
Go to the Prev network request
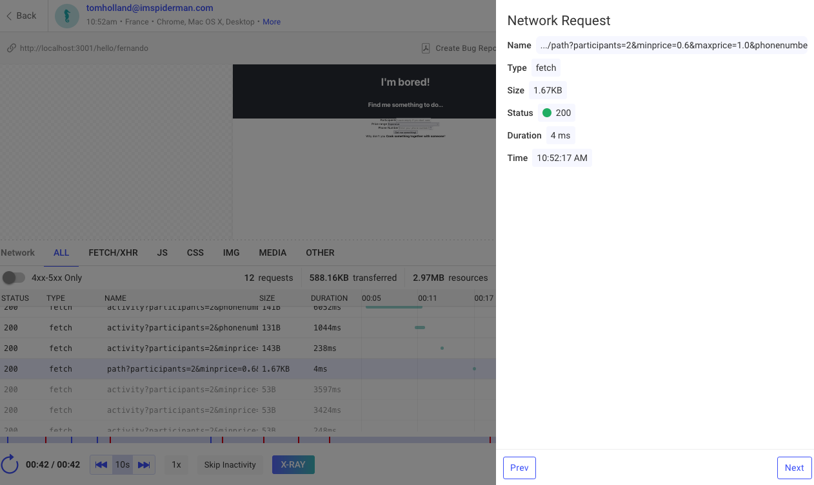click(519, 468)
